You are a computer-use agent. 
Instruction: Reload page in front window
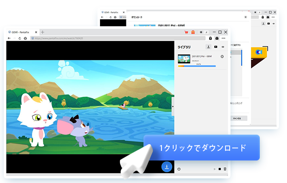pyautogui.click(x=20, y=38)
